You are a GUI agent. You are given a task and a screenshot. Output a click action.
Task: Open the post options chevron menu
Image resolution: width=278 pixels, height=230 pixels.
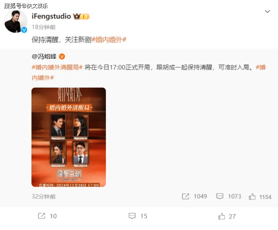pyautogui.click(x=267, y=12)
